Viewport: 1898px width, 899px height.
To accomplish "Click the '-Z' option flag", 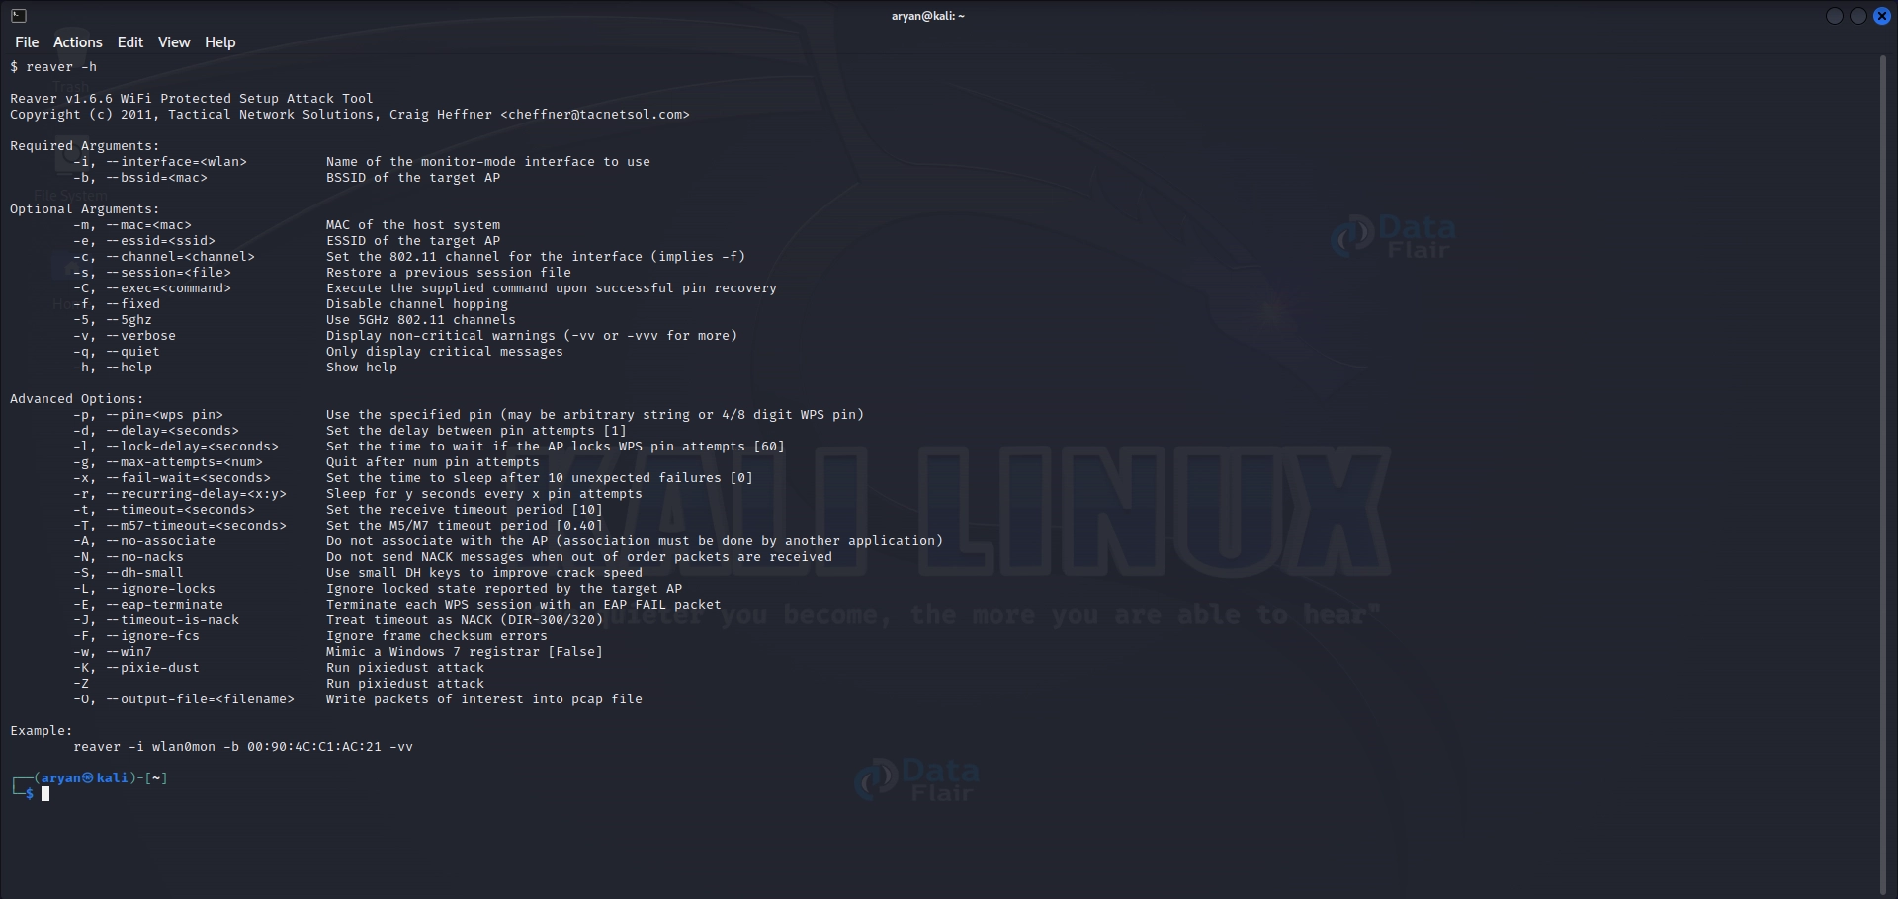I will 81,684.
